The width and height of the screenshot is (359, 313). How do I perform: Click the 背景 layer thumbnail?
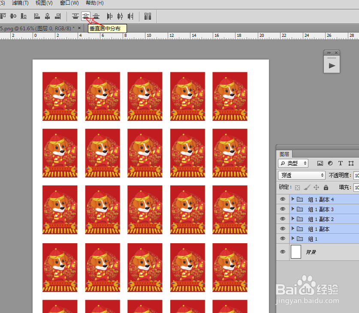click(x=296, y=252)
